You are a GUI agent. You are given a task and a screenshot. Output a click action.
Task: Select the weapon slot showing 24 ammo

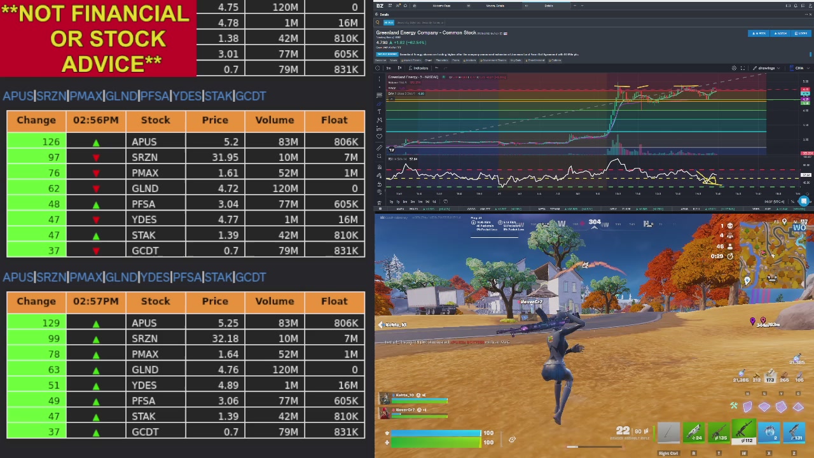tap(694, 433)
